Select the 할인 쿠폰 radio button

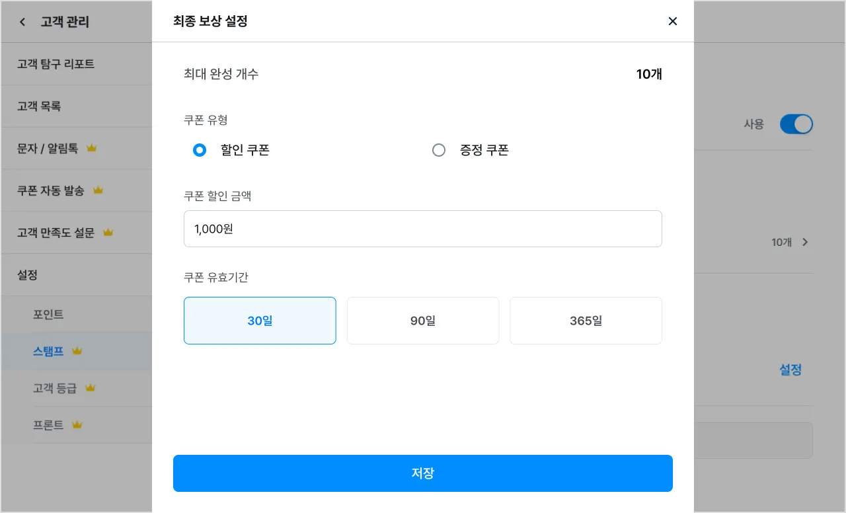pos(200,150)
